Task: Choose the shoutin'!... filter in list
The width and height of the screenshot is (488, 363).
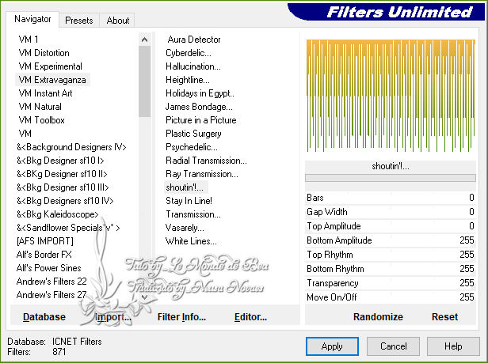Action: 186,187
